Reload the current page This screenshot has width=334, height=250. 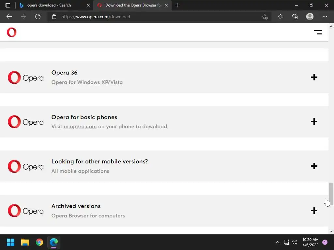click(x=38, y=17)
